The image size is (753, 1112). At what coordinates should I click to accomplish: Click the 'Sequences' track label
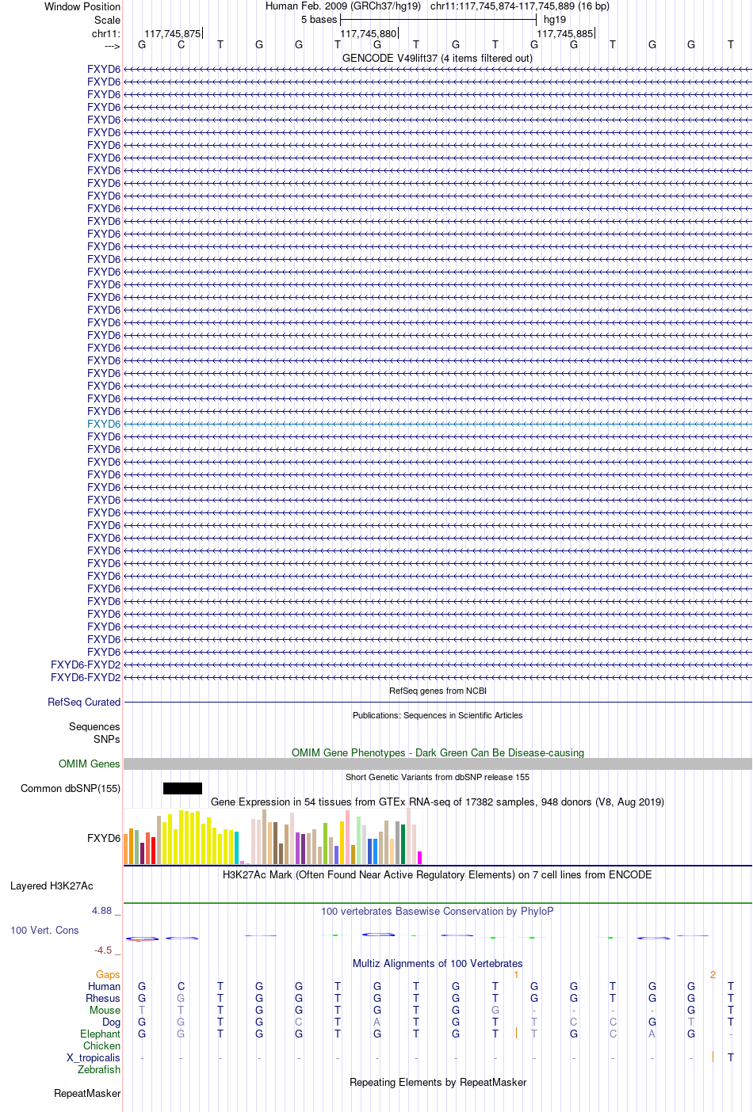tap(94, 726)
